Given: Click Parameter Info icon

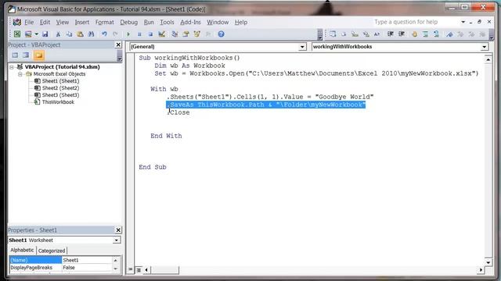Looking at the screenshot, I should (x=366, y=34).
